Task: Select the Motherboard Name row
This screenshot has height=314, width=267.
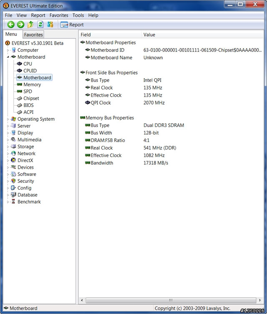Action: tap(171, 57)
